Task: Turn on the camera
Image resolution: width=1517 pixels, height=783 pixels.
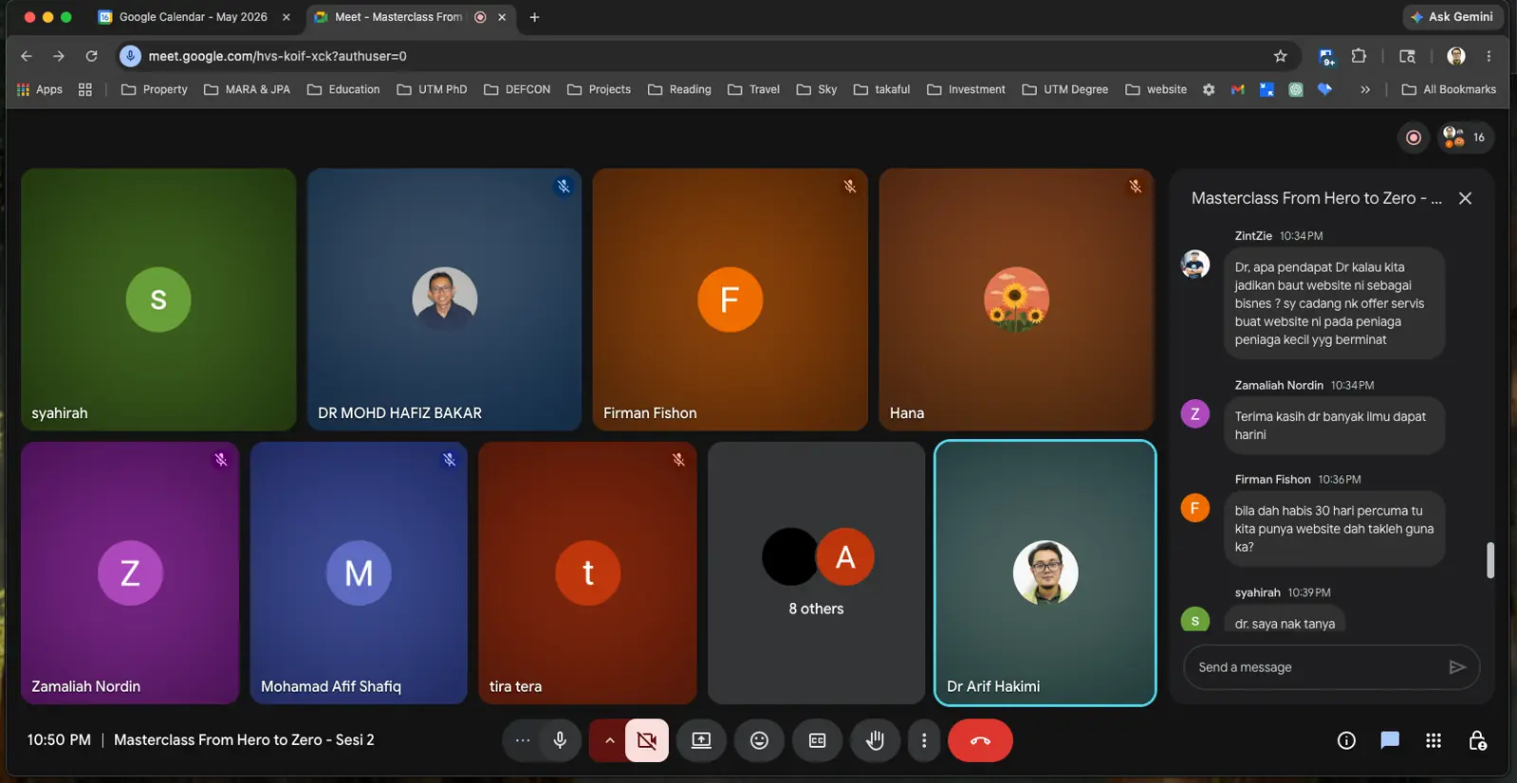Action: click(647, 740)
